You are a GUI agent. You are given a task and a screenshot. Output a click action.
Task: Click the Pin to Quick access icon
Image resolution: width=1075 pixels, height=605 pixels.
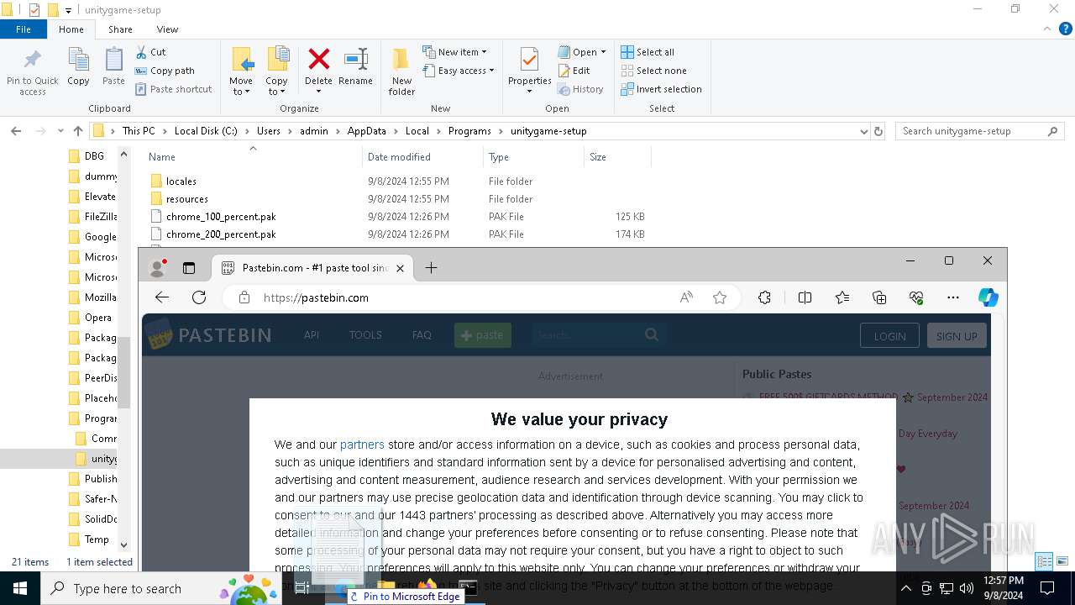point(33,61)
